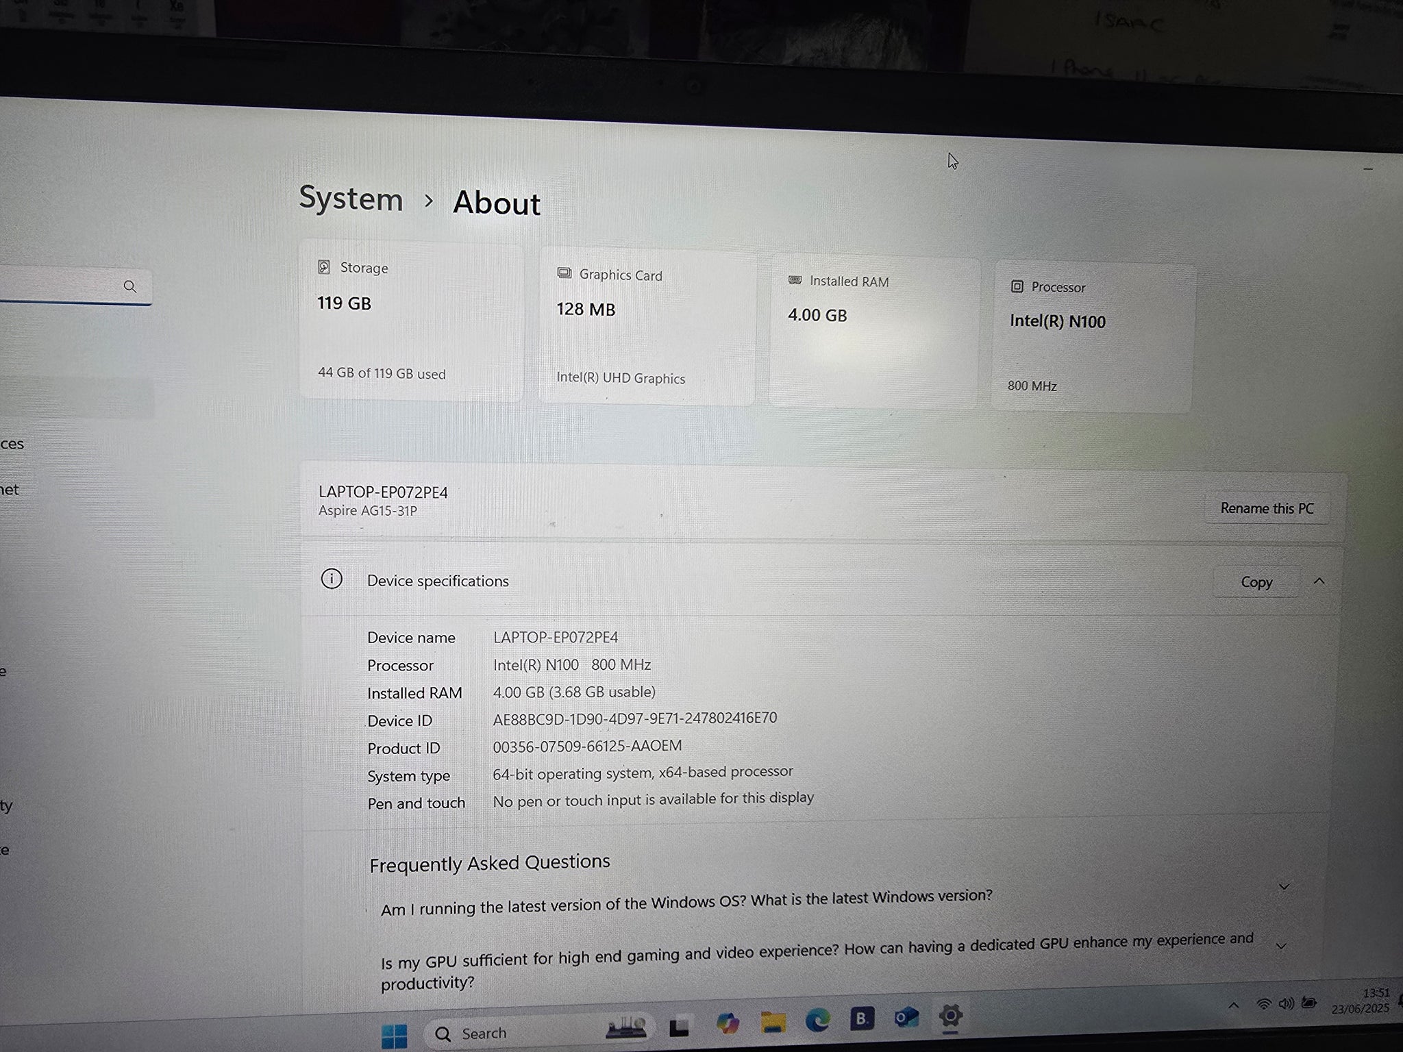This screenshot has height=1052, width=1403.
Task: Open File Explorer from the taskbar
Action: pyautogui.click(x=773, y=1022)
